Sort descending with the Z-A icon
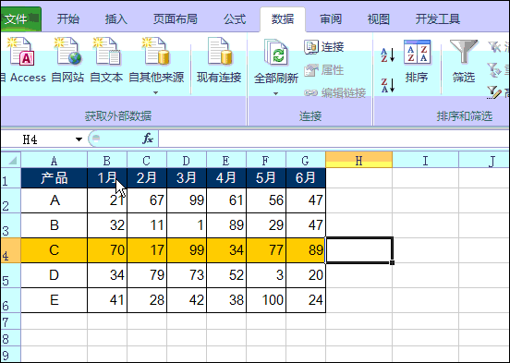The width and height of the screenshot is (510, 363). click(388, 85)
